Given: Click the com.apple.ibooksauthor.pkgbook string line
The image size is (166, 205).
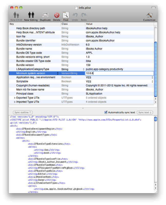Looking at the screenshot, I should click(x=64, y=189).
